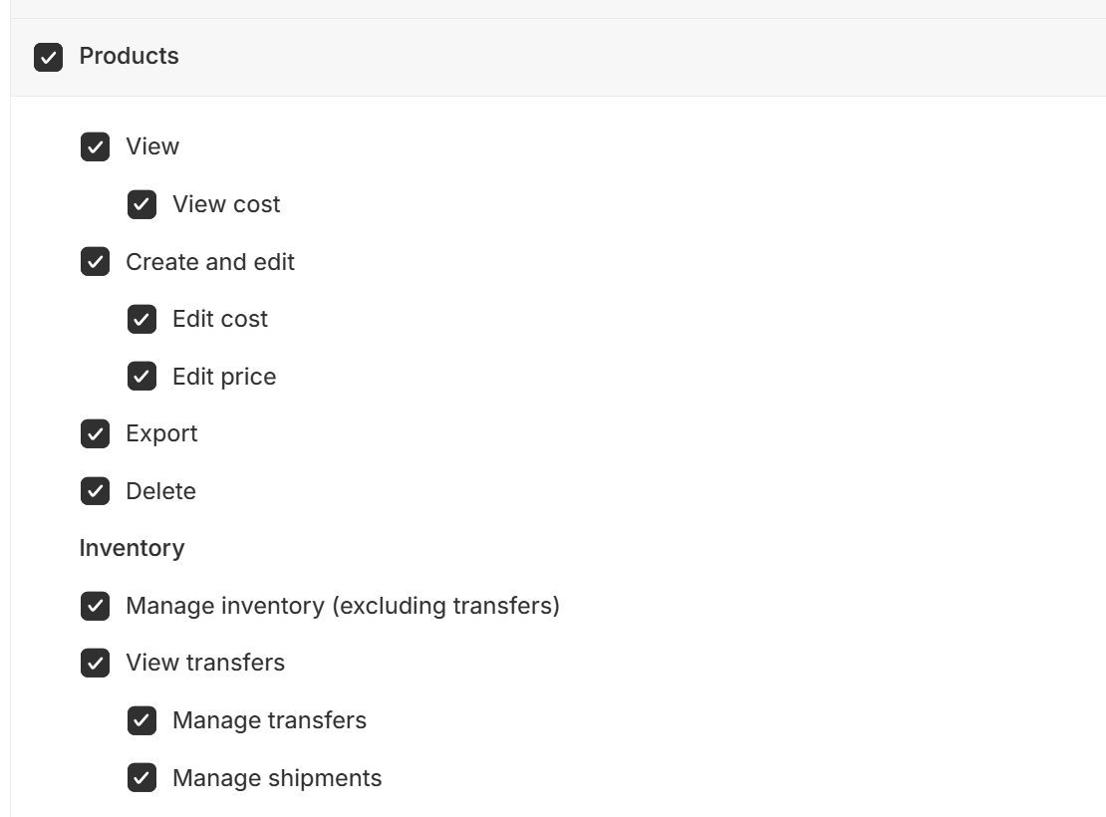Disable the Manage shipments permission
This screenshot has height=817, width=1106.
point(141,778)
